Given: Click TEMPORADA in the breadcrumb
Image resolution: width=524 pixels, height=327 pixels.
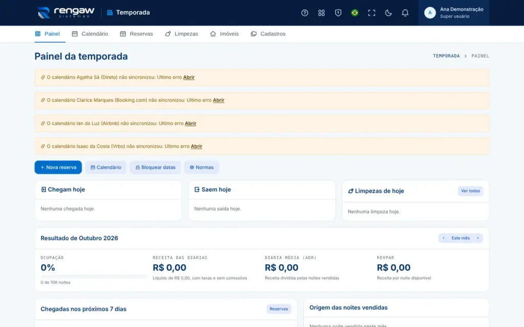Looking at the screenshot, I should pyautogui.click(x=446, y=56).
